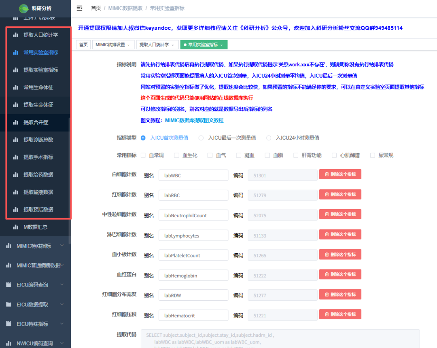Close the active 常用实验室指标 tab
The height and width of the screenshot is (348, 437).
coord(222,45)
